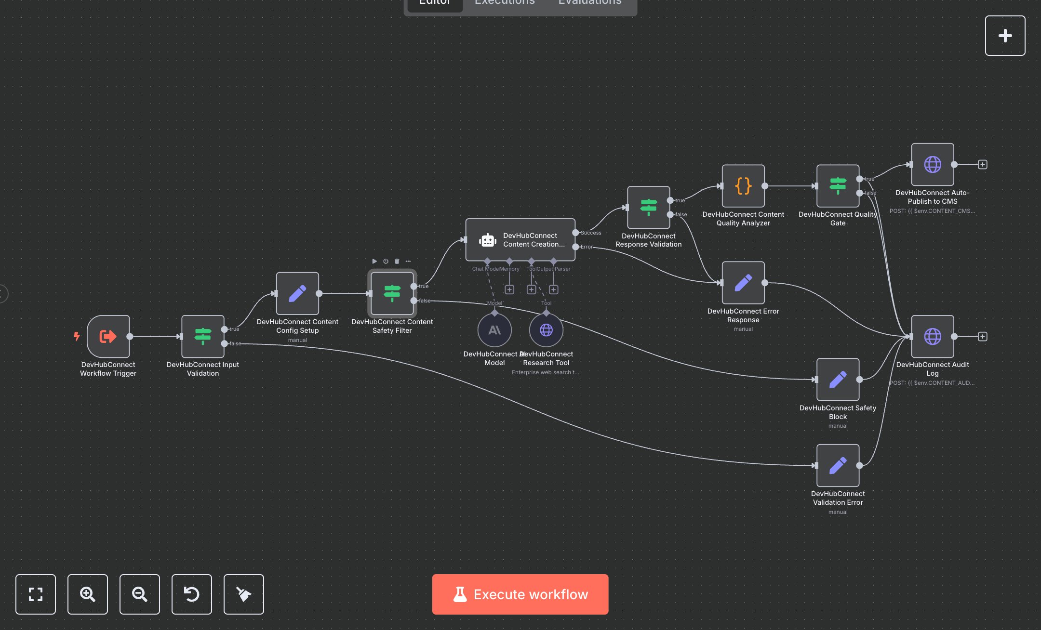Click the zoom in canvas icon
Screen dimensions: 1041x630
point(87,594)
